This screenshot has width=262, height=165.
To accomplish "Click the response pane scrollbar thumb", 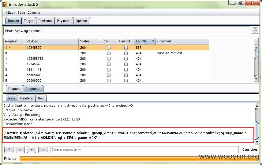I will click(257, 130).
